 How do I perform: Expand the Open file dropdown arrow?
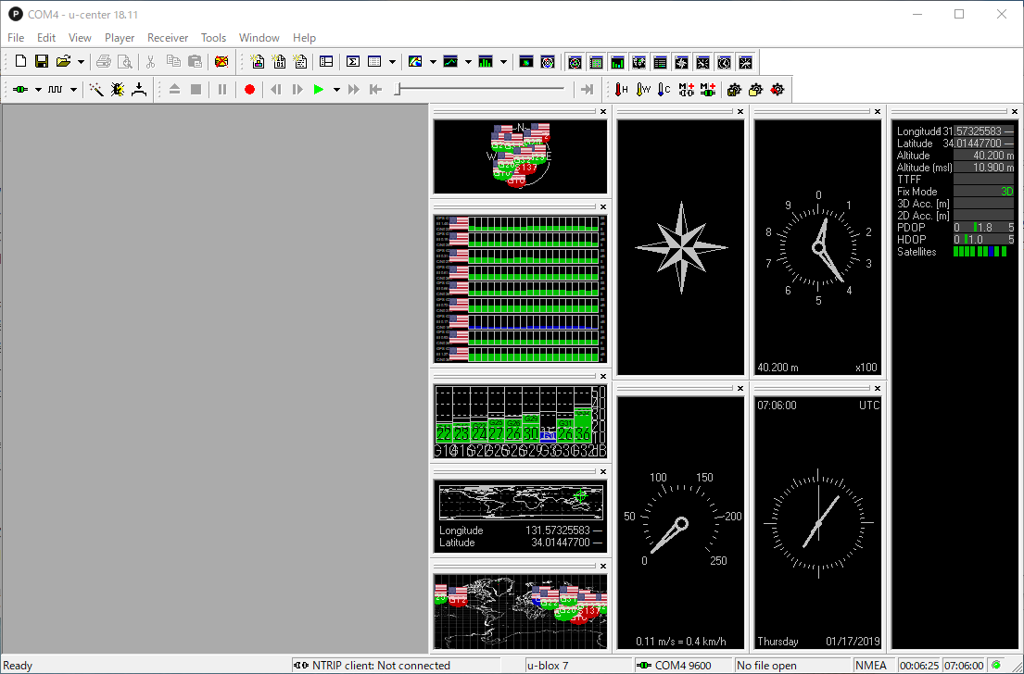pyautogui.click(x=81, y=62)
